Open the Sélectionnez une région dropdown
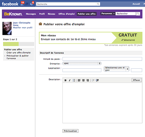 (116, 69)
